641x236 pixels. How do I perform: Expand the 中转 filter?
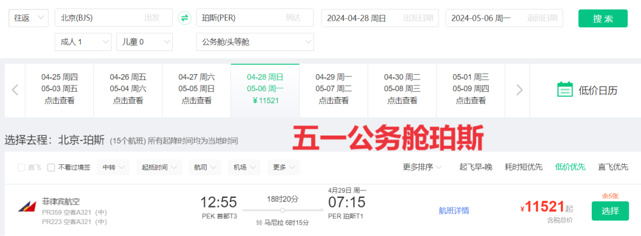(113, 167)
